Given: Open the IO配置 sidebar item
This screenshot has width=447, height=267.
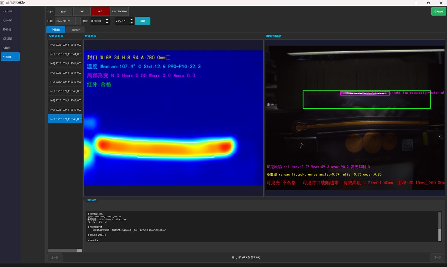Looking at the screenshot, I should click(10, 48).
